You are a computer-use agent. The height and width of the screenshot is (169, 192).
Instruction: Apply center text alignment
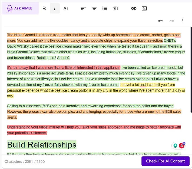(94, 8)
